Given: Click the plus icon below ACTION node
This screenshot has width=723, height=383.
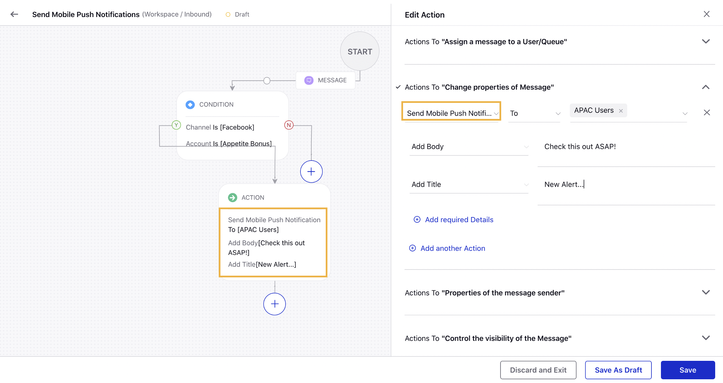Looking at the screenshot, I should click(x=274, y=304).
